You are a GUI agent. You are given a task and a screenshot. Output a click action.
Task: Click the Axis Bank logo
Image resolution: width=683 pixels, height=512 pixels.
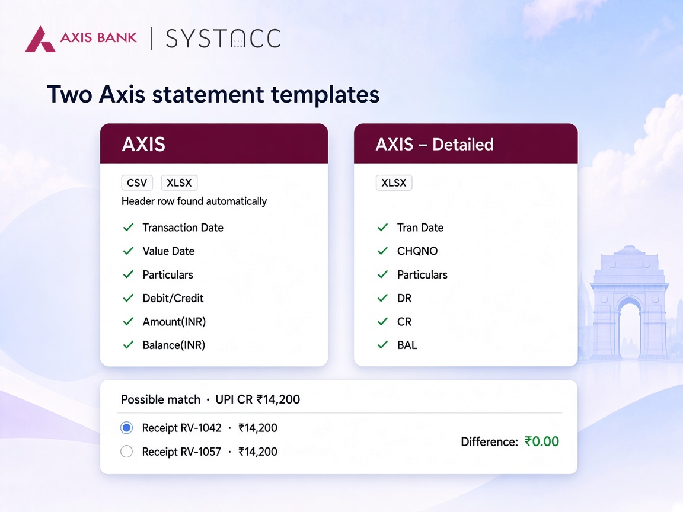coord(81,39)
